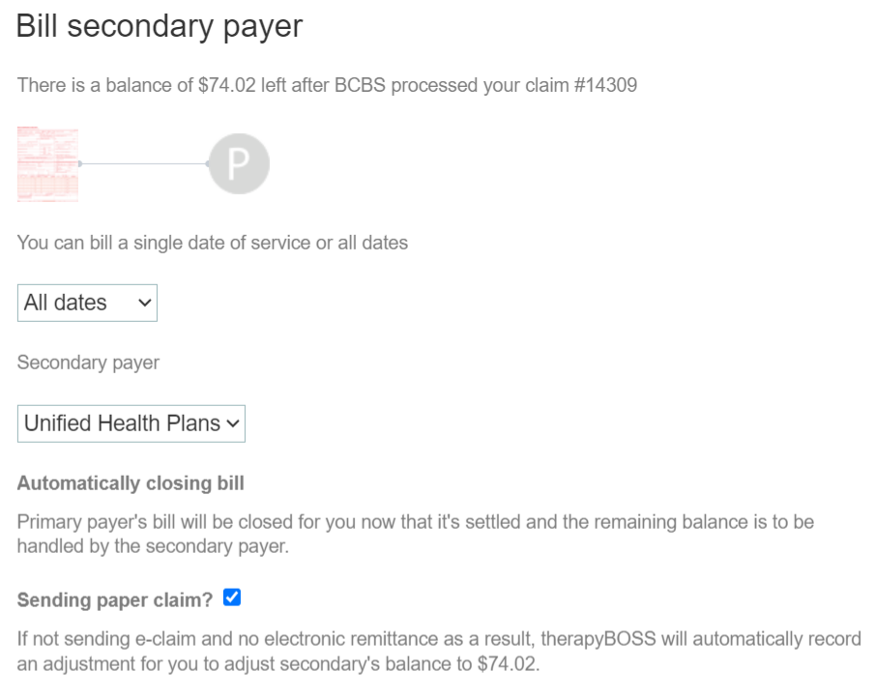Screen dimensions: 875x699
Task: Click the single date of service instruction text
Action: [212, 243]
